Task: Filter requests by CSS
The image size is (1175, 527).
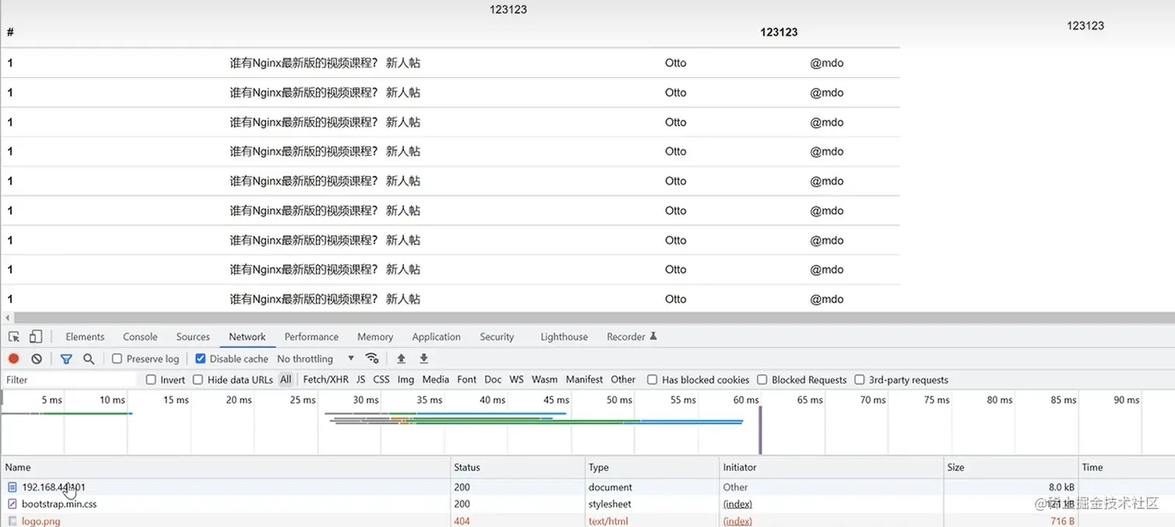Action: [x=381, y=379]
